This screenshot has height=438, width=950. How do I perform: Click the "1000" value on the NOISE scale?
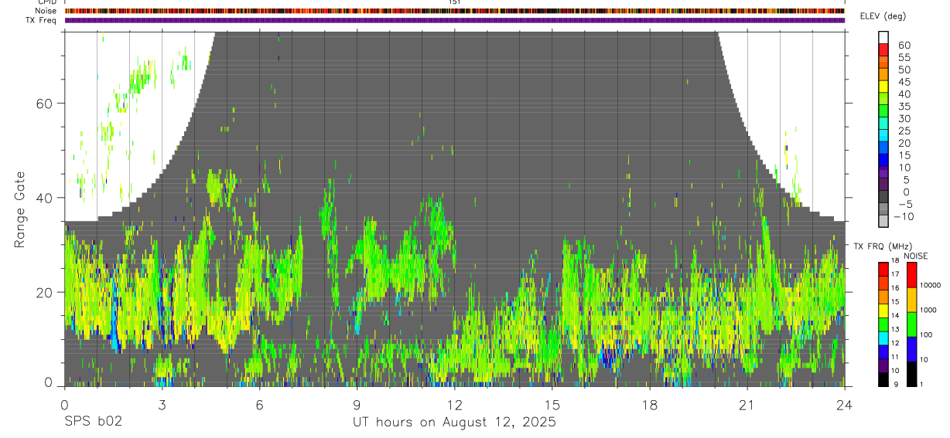pyautogui.click(x=929, y=310)
